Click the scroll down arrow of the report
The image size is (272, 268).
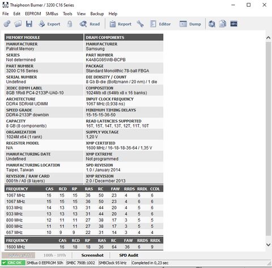[x=268, y=245]
